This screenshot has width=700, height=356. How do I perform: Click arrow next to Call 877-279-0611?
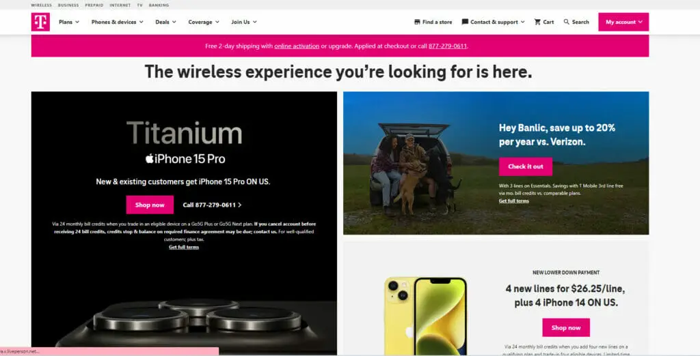tap(240, 205)
